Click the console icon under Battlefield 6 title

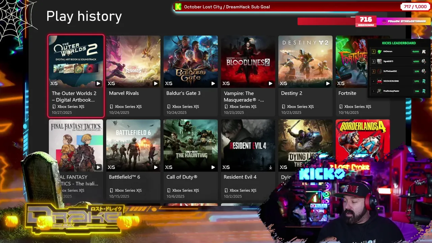tap(111, 190)
